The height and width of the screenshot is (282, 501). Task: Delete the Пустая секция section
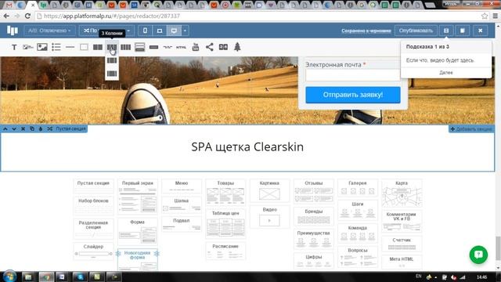pos(23,128)
